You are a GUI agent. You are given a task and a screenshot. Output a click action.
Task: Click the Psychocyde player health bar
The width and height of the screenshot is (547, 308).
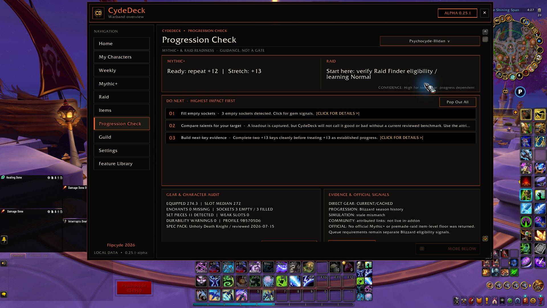pos(134,288)
